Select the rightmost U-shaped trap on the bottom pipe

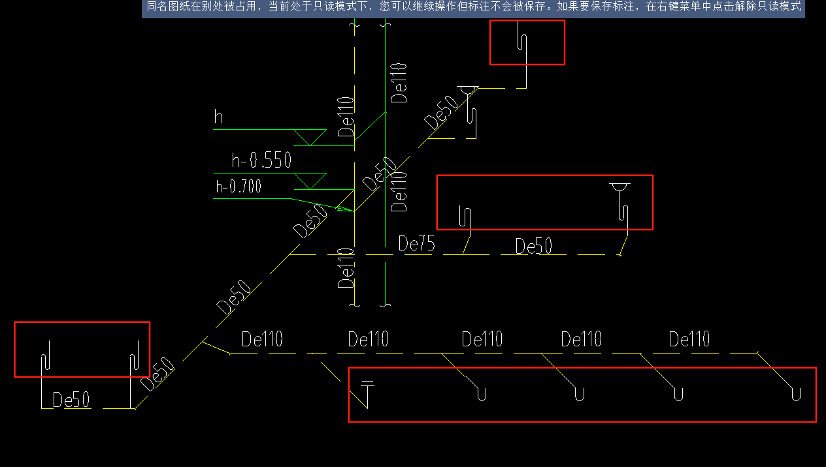[796, 393]
